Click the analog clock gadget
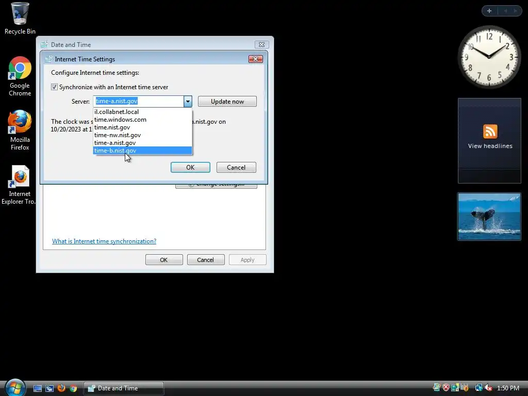The image size is (528, 396). pos(489,57)
